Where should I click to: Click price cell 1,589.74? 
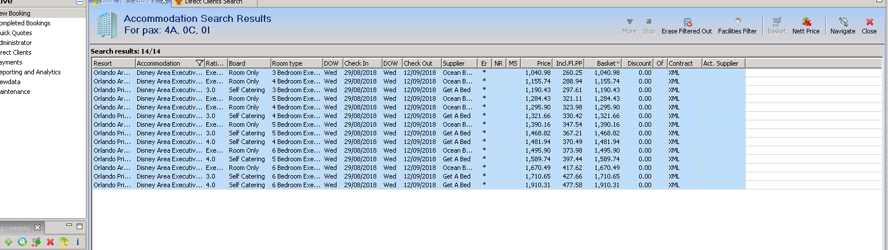(538, 159)
